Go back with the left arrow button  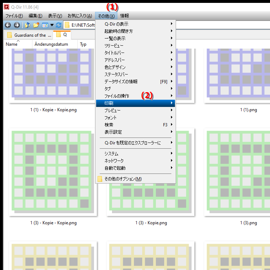[x=8, y=25]
